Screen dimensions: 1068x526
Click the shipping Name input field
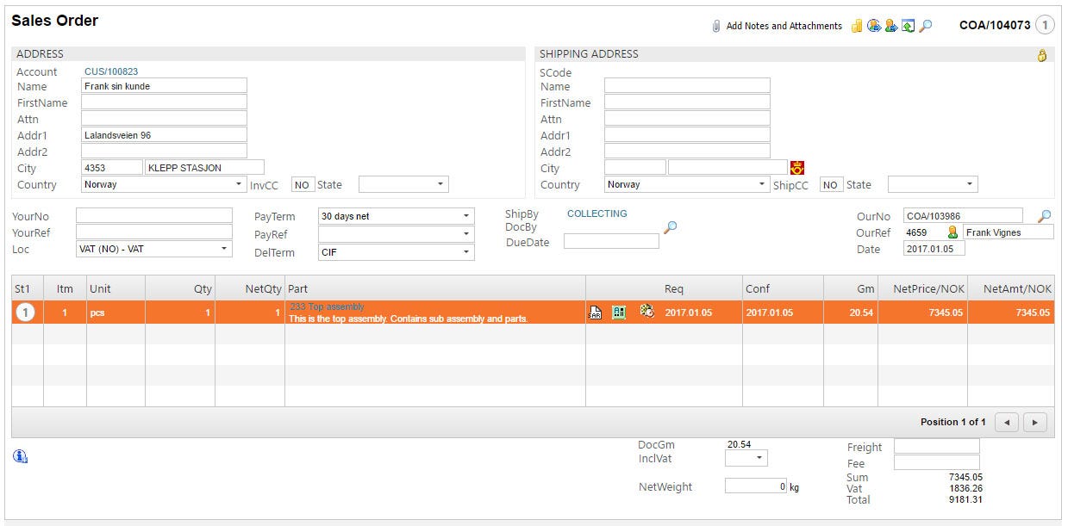[687, 86]
